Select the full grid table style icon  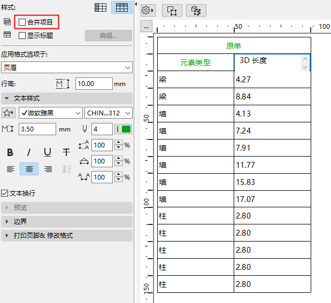pyautogui.click(x=122, y=7)
